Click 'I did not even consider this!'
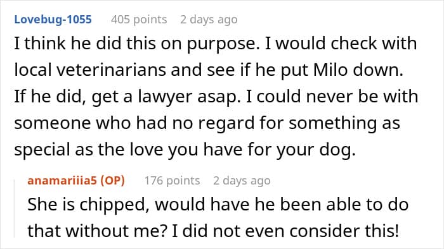The image size is (444, 249). (x=285, y=231)
